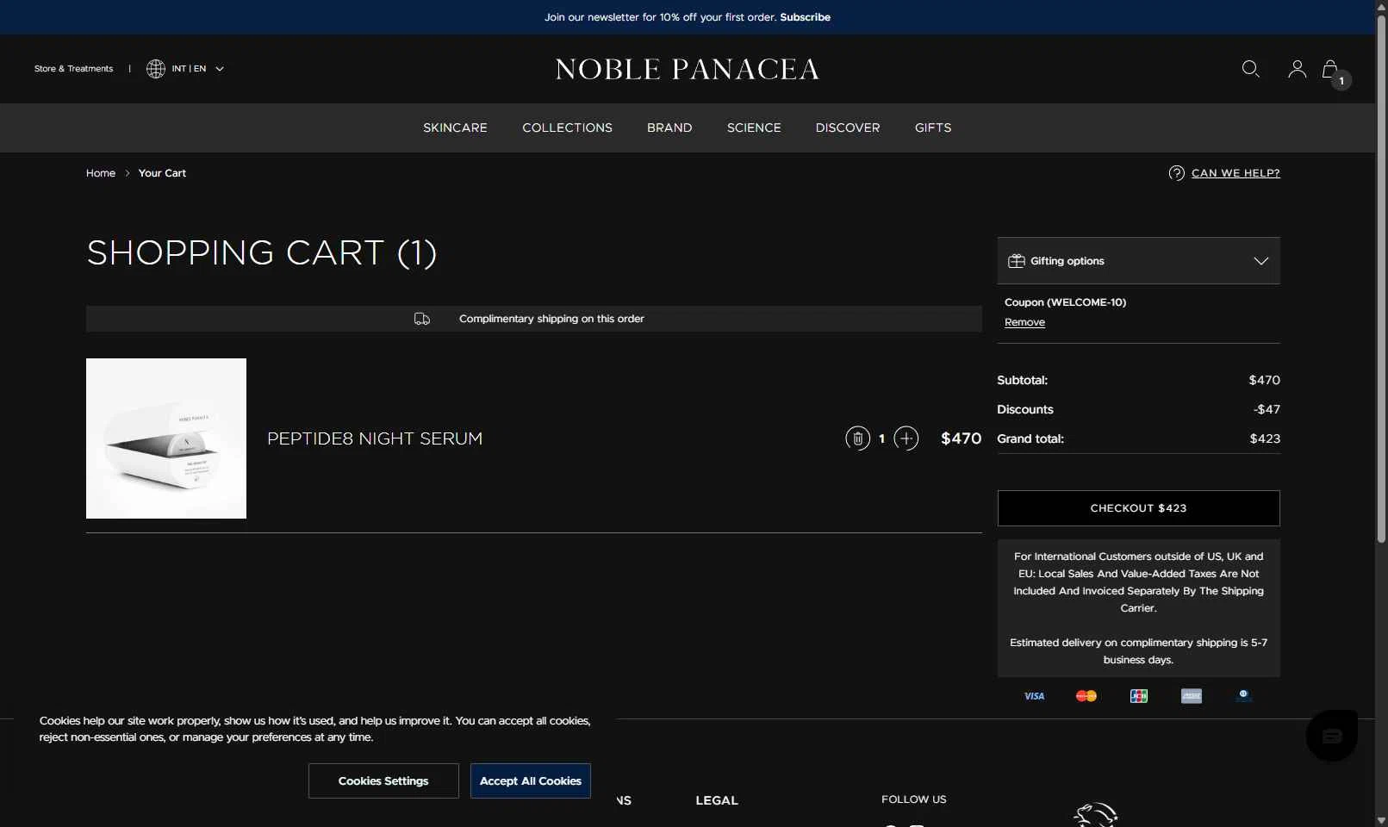Click the Legal footer heading

[x=717, y=800]
